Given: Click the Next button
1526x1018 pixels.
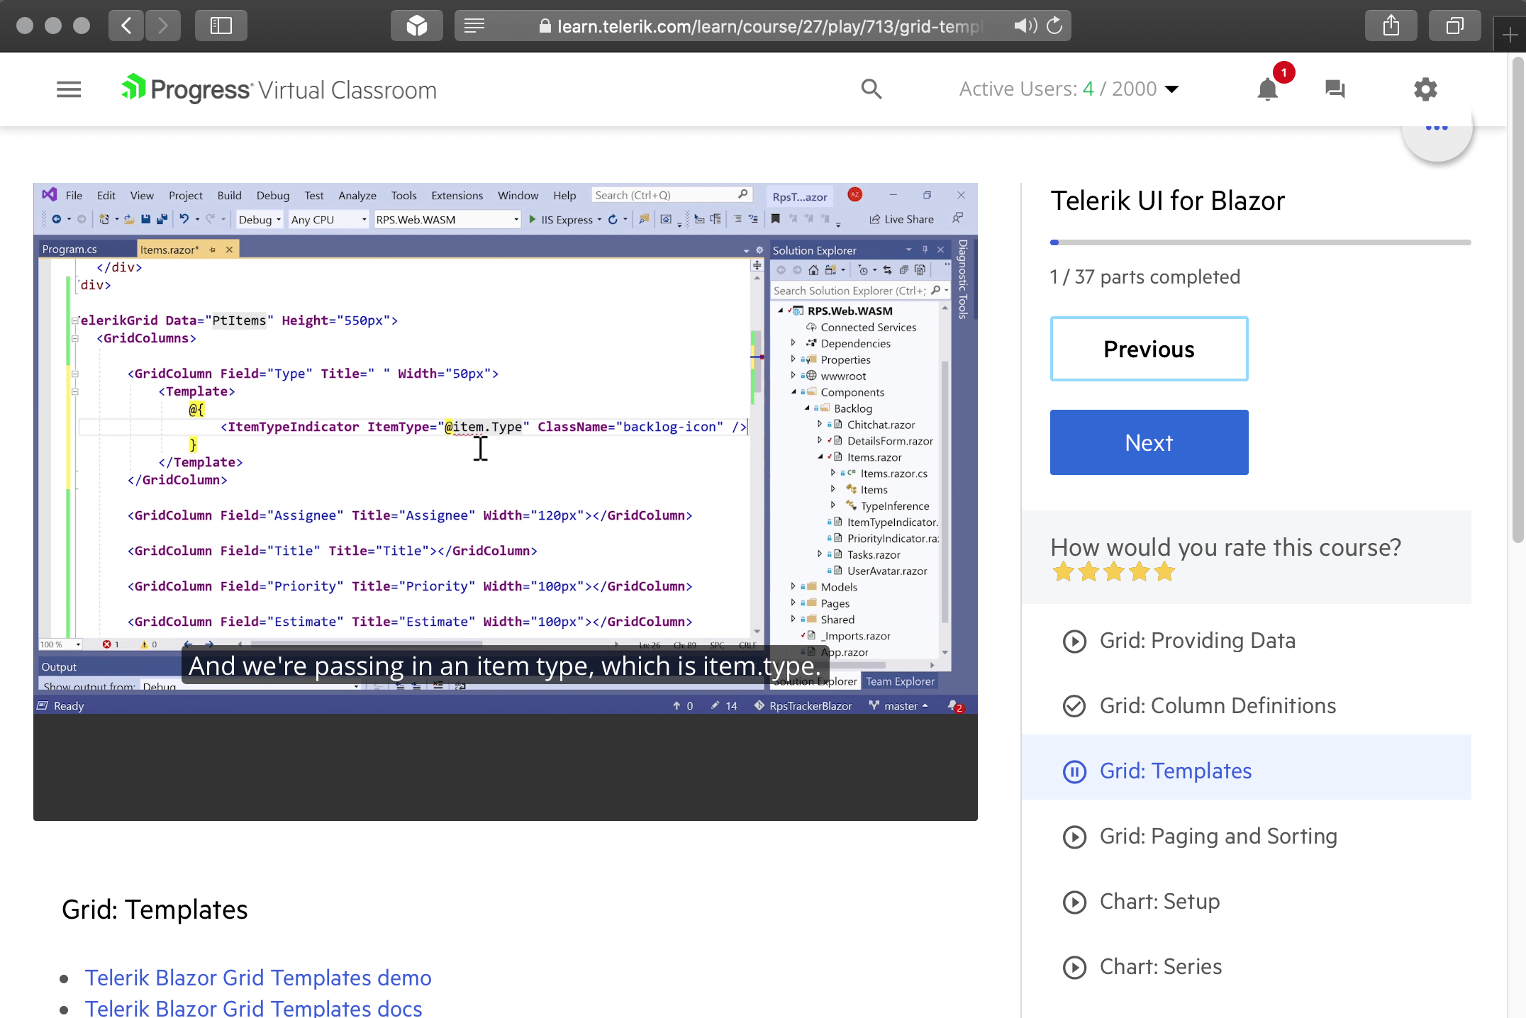Looking at the screenshot, I should coord(1149,442).
